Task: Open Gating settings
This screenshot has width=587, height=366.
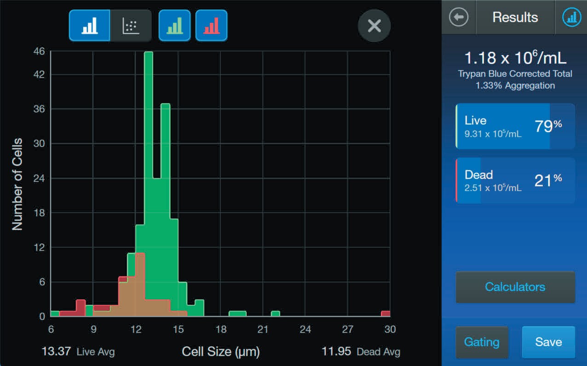Action: tap(482, 342)
